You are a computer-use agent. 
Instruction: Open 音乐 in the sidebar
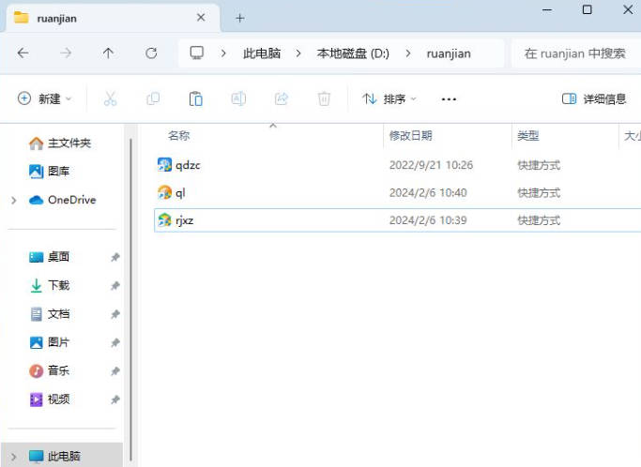[x=49, y=370]
